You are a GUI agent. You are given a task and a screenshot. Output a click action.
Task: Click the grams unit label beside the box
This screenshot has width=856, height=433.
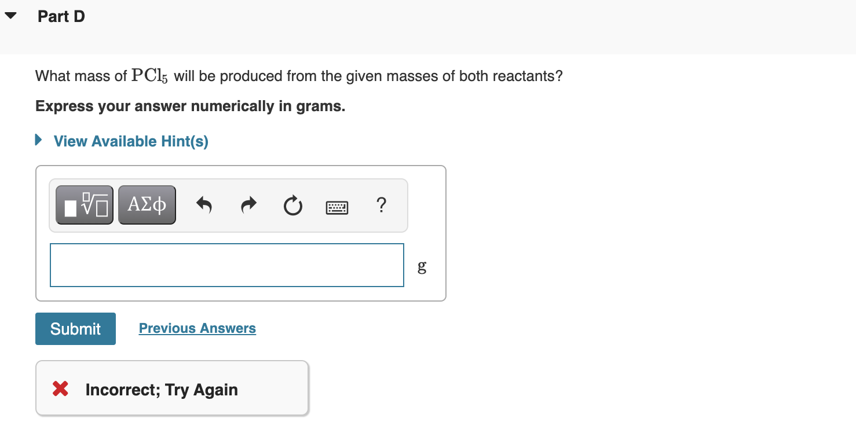pos(422,267)
